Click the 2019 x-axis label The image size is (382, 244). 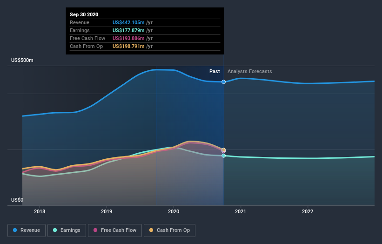tap(107, 211)
